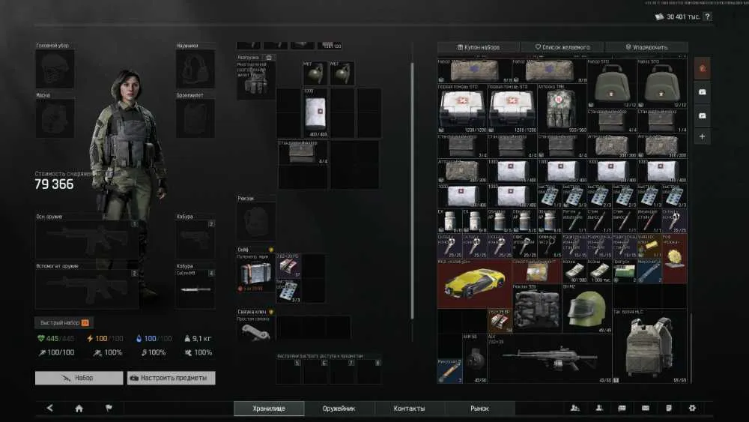This screenshot has width=749, height=422.
Task: Go to the home icon
Action: (79, 409)
